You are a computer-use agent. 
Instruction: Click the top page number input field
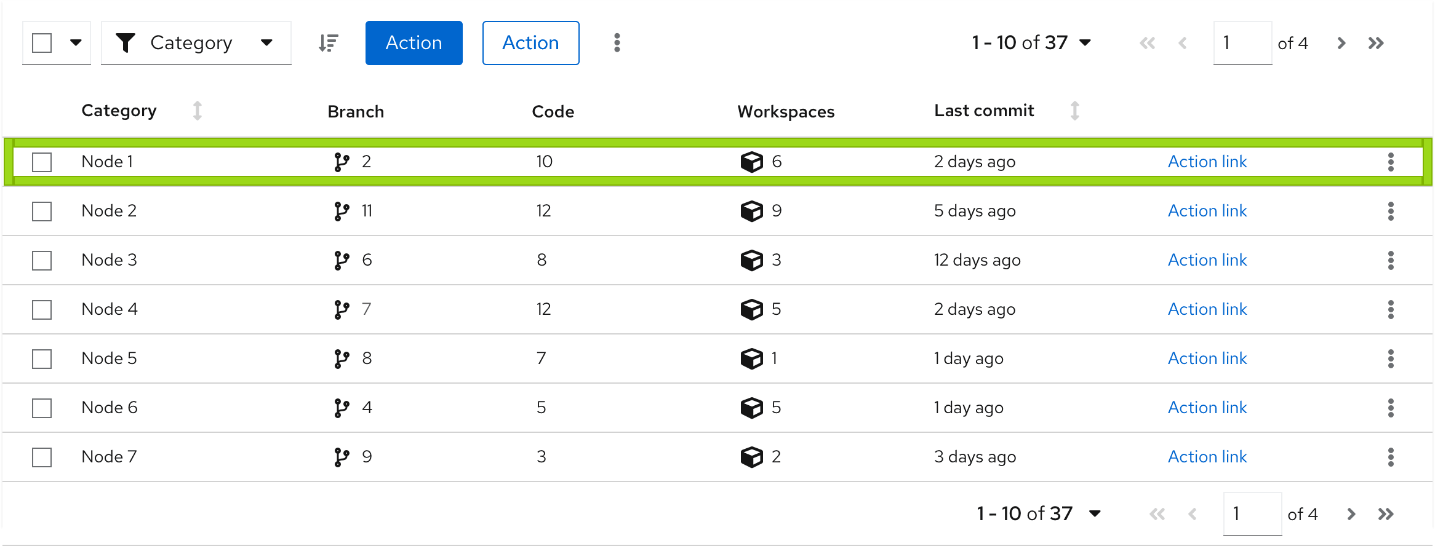[x=1242, y=43]
